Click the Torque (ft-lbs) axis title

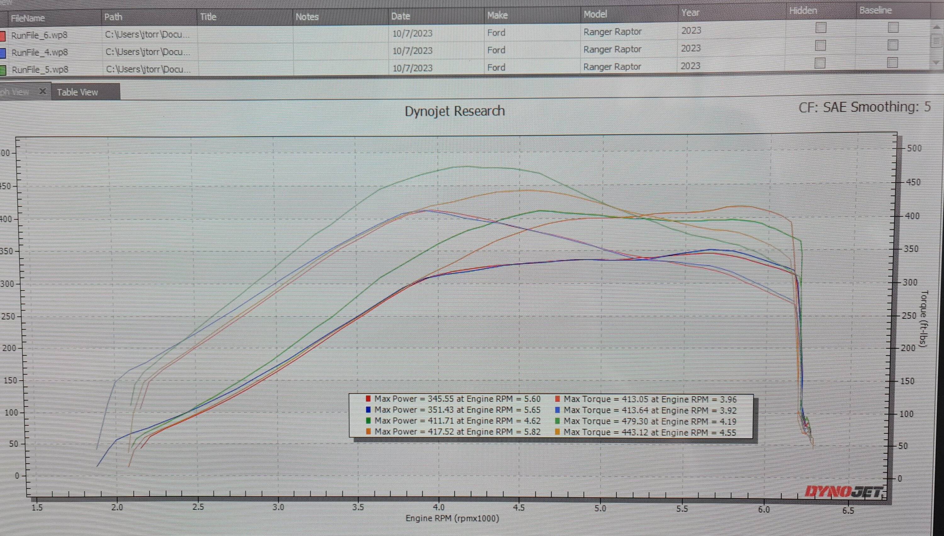[x=924, y=319]
